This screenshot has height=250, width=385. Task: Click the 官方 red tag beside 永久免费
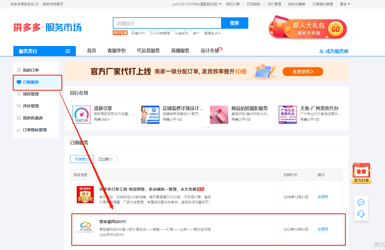pos(201,189)
